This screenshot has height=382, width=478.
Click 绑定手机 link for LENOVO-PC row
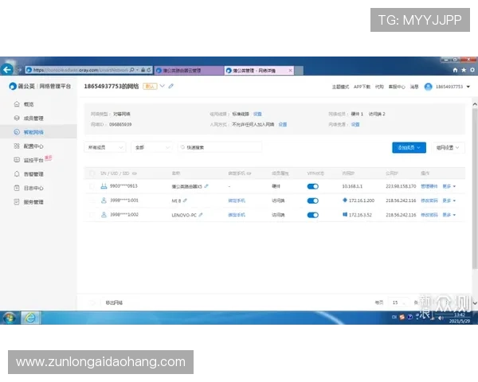[237, 215]
